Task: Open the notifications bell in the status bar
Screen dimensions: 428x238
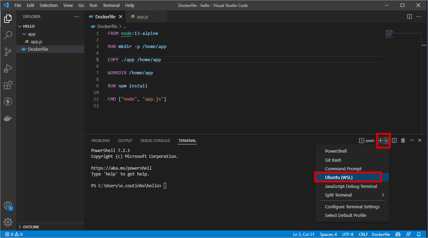Action: tap(419, 235)
